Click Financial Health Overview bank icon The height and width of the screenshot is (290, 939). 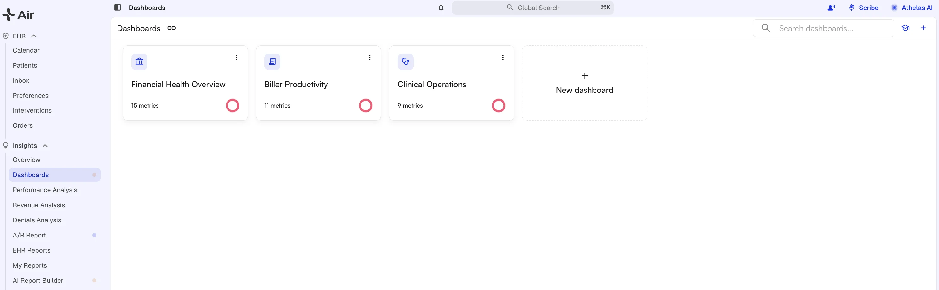point(139,62)
